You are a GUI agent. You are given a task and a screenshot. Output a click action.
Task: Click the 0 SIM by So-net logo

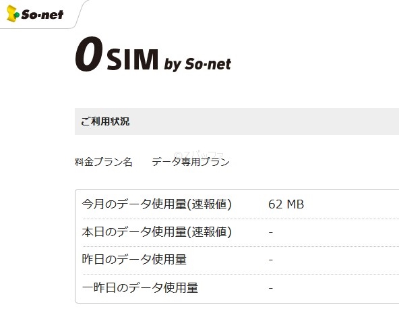click(x=153, y=54)
